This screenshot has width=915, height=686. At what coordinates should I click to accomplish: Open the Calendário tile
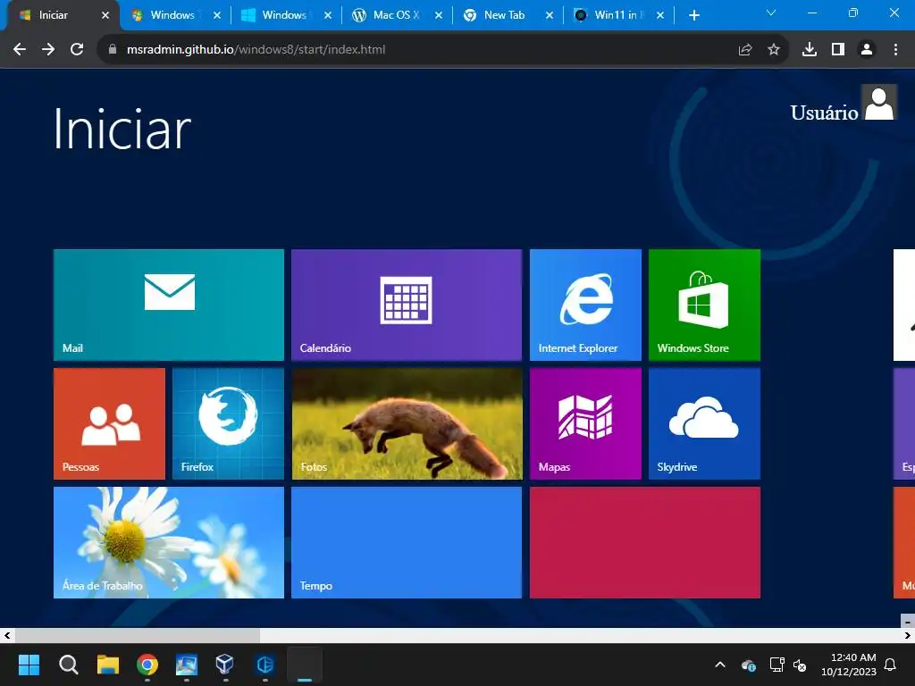407,305
